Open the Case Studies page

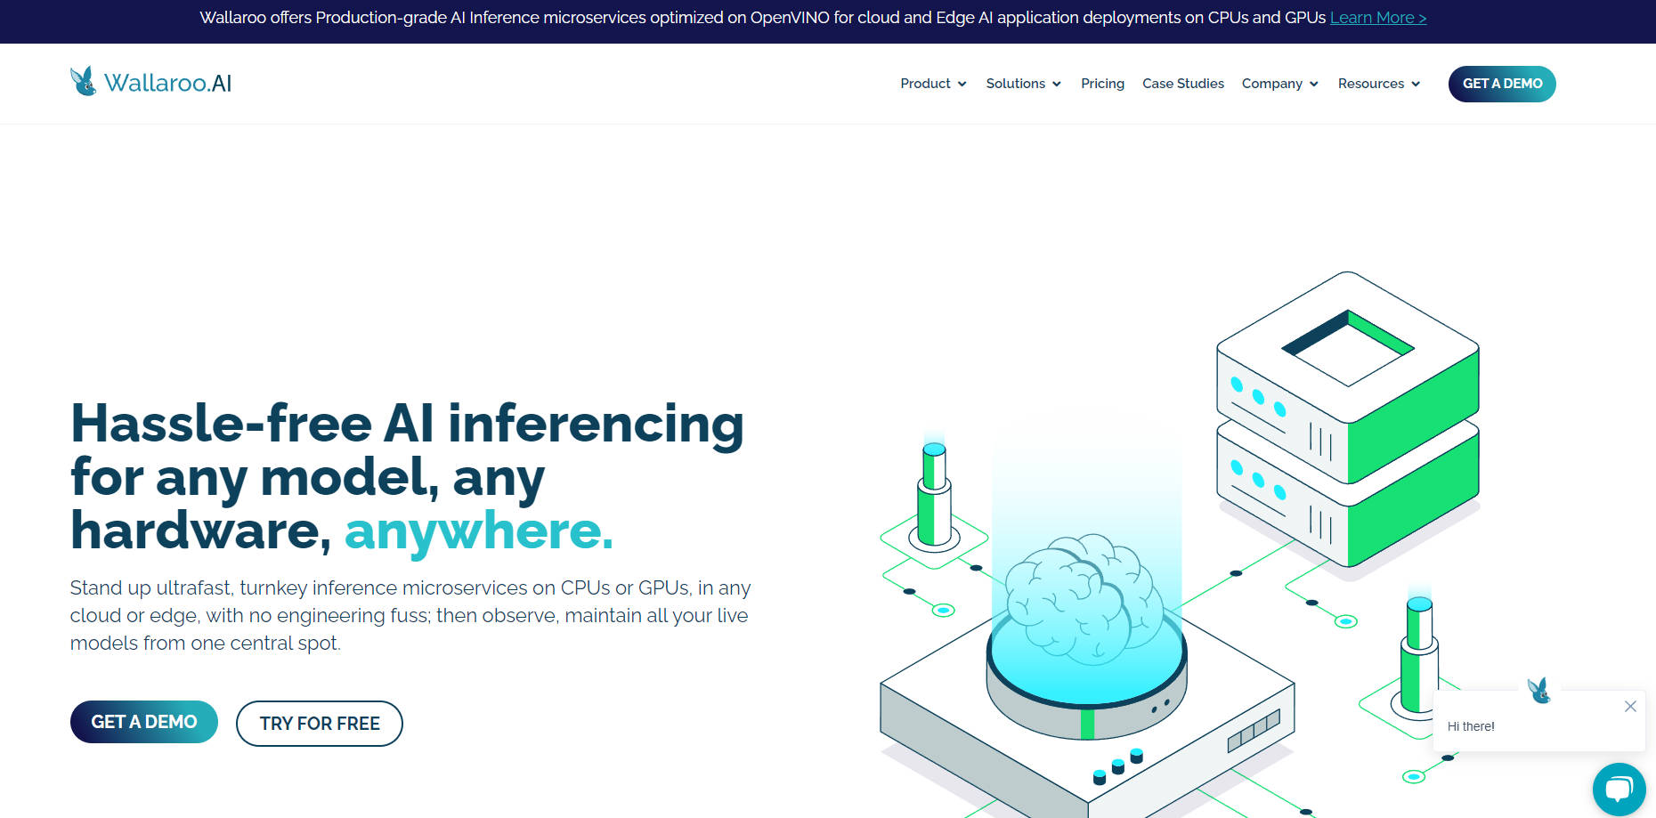click(1182, 84)
